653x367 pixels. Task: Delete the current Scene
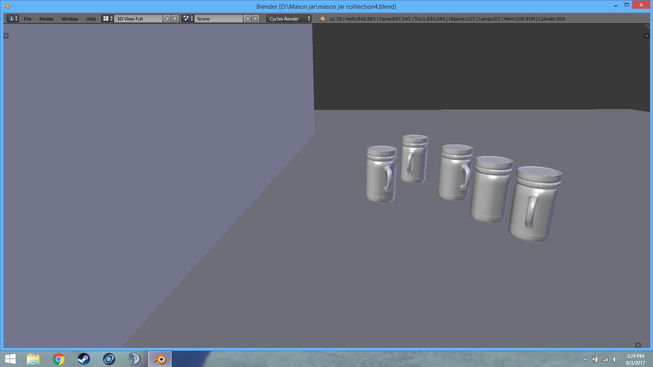(255, 19)
